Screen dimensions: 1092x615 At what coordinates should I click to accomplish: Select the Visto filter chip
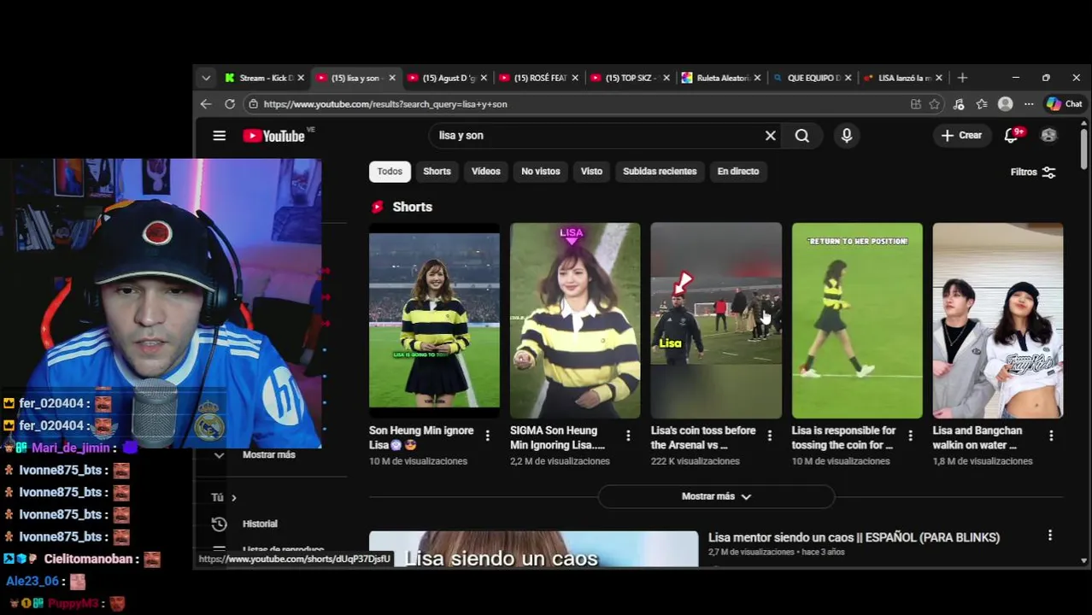[591, 172]
